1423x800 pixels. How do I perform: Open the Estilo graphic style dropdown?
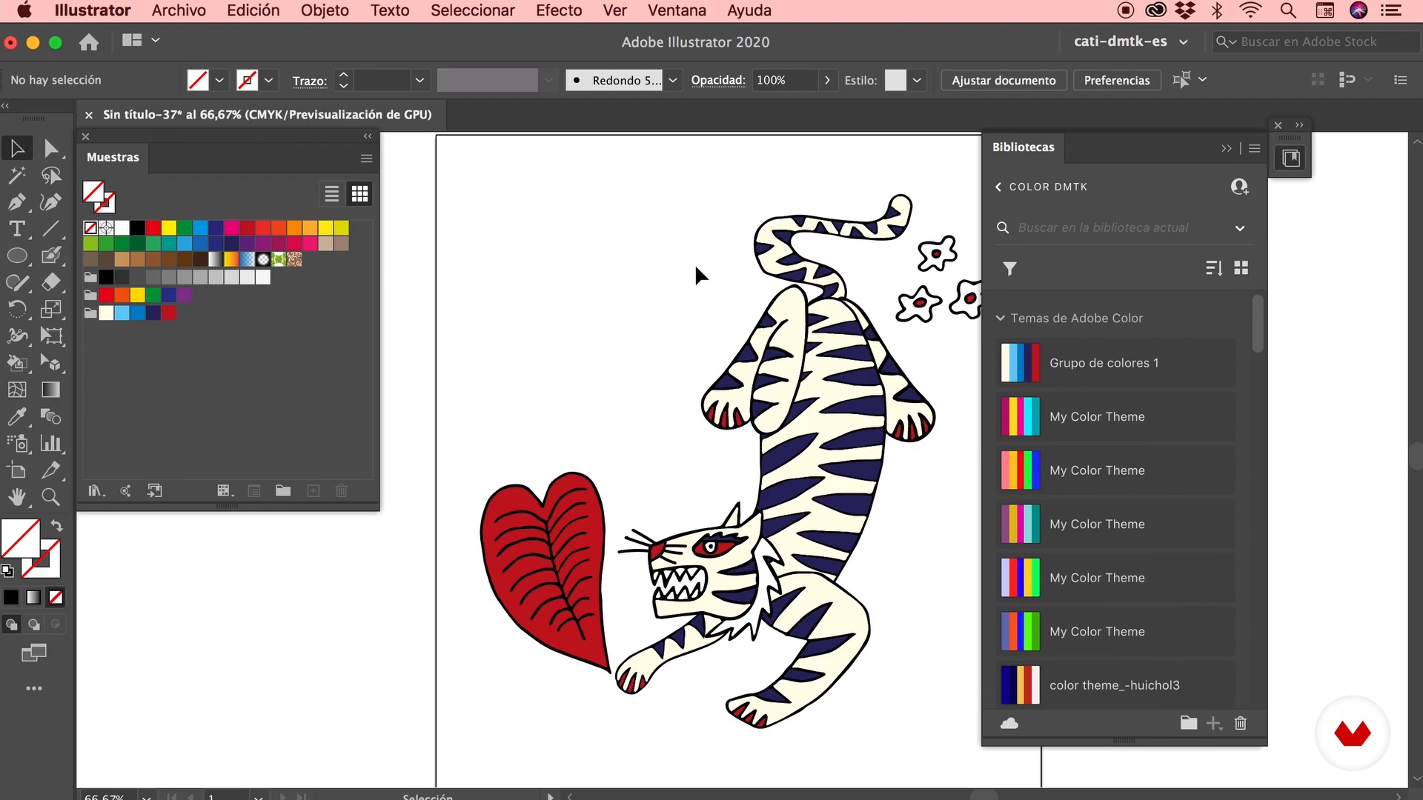(x=917, y=80)
